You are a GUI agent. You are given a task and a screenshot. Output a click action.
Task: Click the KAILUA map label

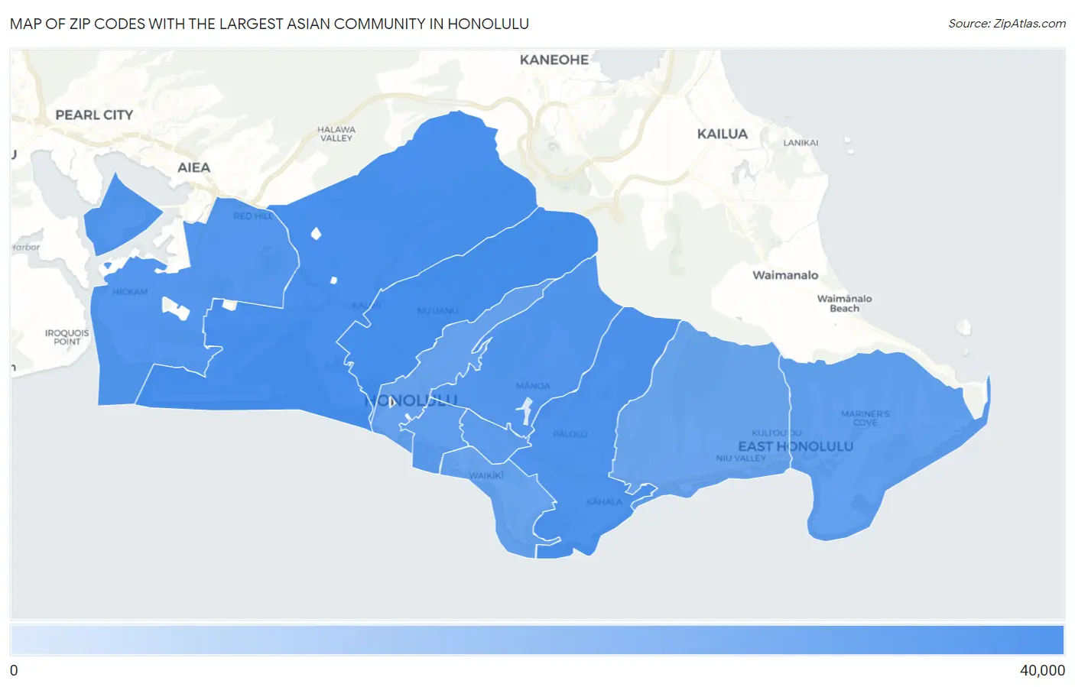coord(723,134)
